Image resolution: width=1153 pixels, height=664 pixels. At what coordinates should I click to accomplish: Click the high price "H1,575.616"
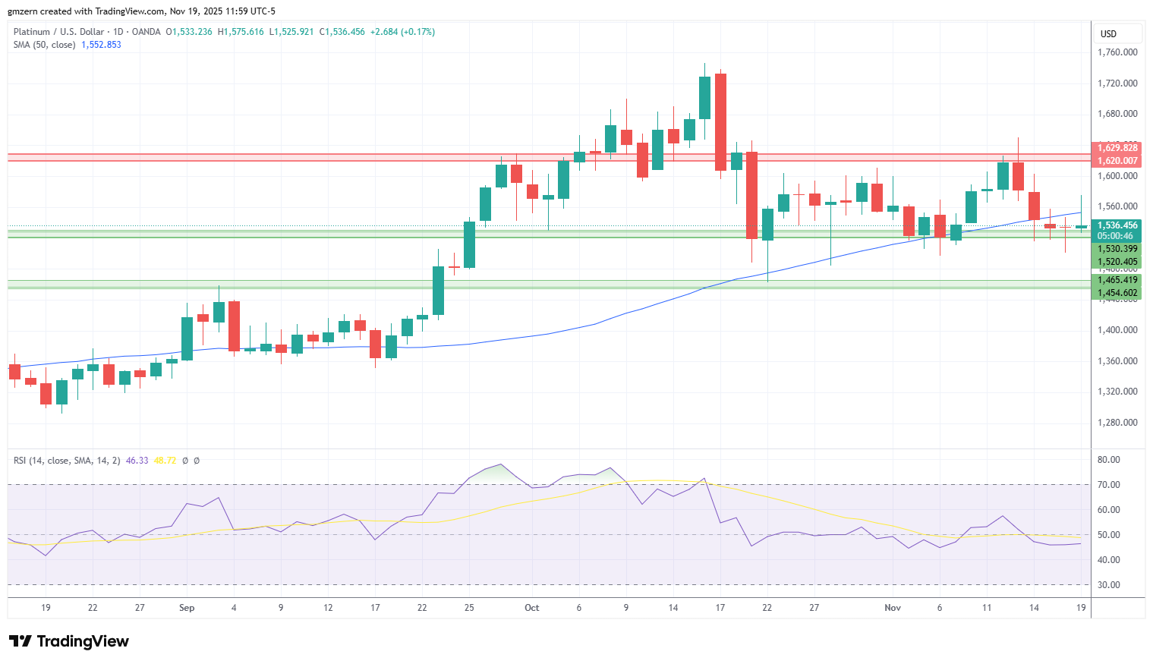click(x=241, y=32)
